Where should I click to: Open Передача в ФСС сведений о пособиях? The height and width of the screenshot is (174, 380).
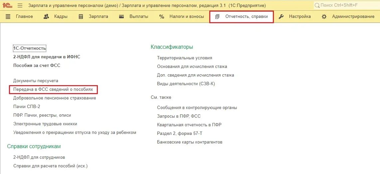[x=53, y=89]
